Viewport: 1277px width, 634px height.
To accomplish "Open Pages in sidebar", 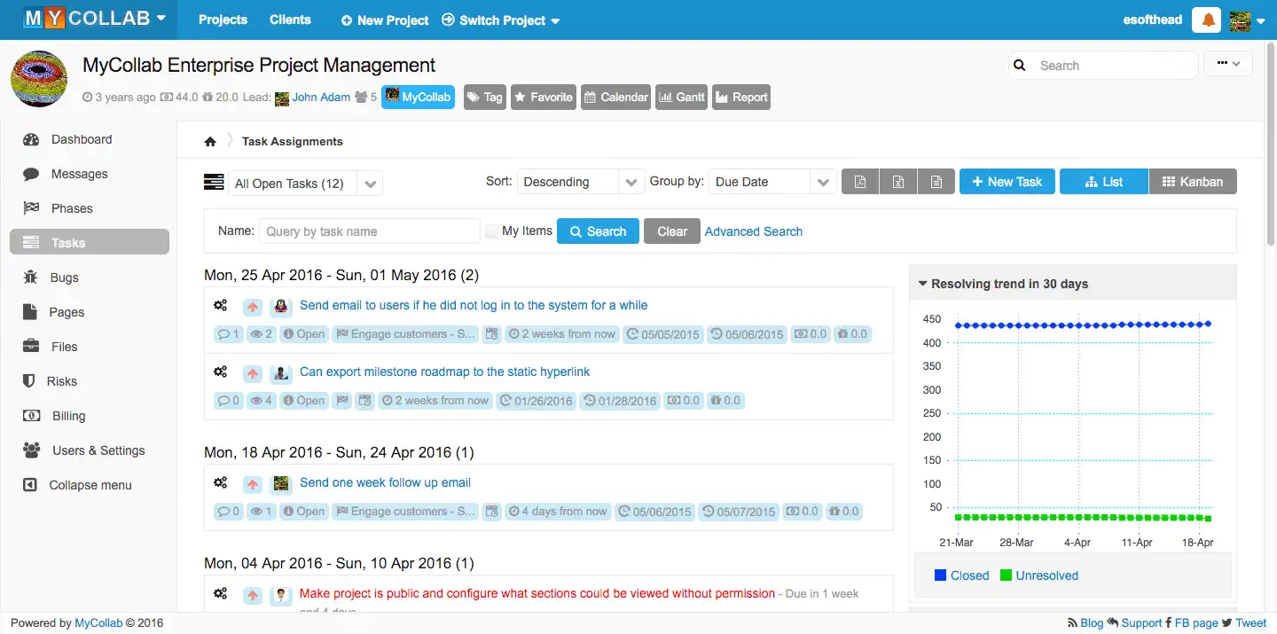I will click(89, 312).
